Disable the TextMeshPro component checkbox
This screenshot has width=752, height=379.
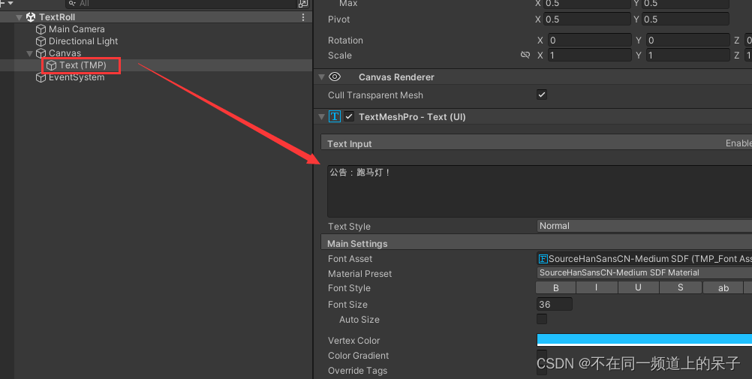point(349,116)
